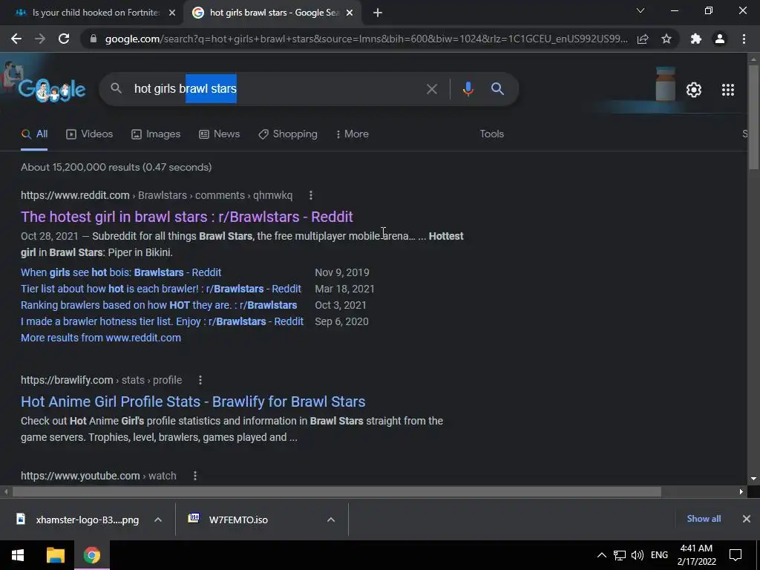This screenshot has height=570, width=760.
Task: Open the Chrome profile avatar
Action: click(720, 39)
